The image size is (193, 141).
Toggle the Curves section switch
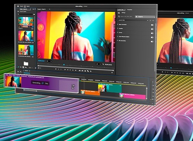[152, 33]
